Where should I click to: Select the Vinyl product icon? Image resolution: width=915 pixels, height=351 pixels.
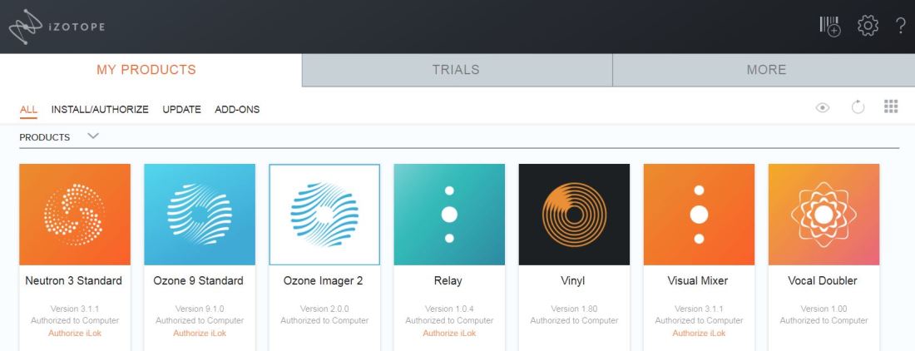[574, 215]
